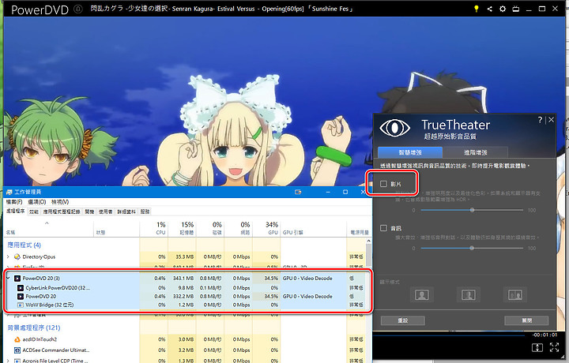Open TrueTheater help question mark
The width and height of the screenshot is (569, 363).
click(540, 120)
